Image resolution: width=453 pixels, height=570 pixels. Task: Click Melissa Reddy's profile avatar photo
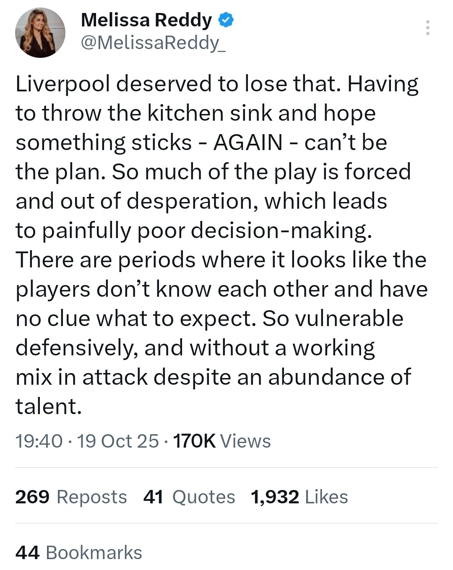click(x=40, y=33)
